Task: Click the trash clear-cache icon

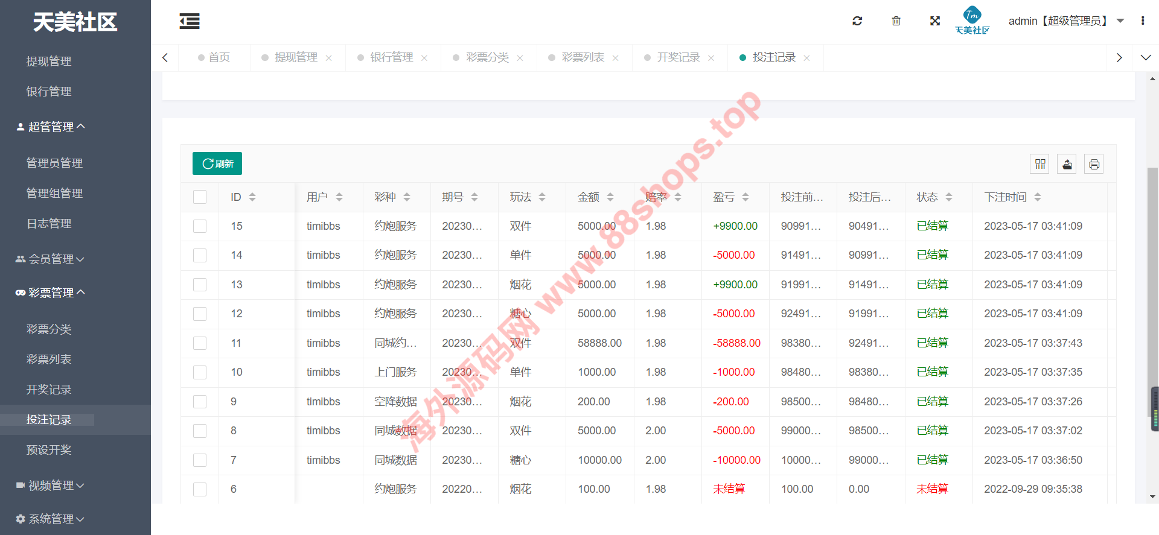Action: pyautogui.click(x=896, y=21)
